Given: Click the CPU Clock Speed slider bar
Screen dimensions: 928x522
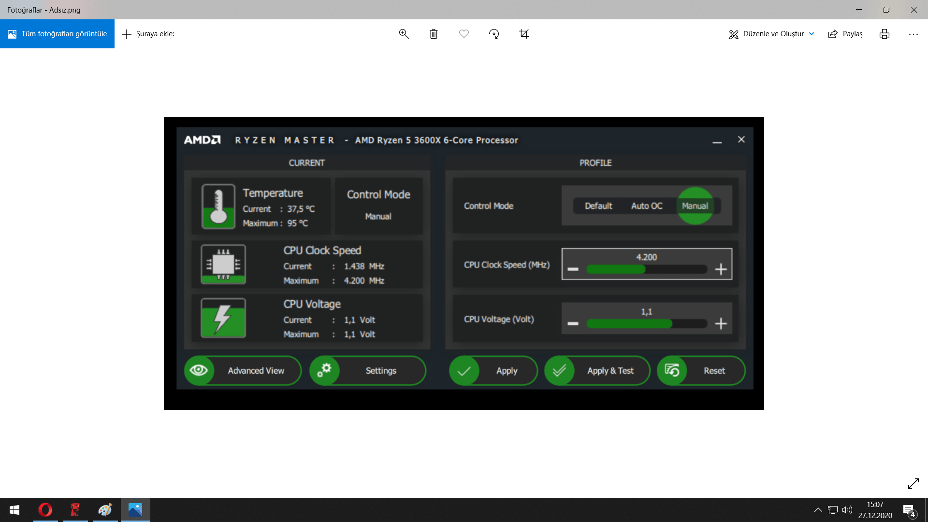Looking at the screenshot, I should [646, 269].
